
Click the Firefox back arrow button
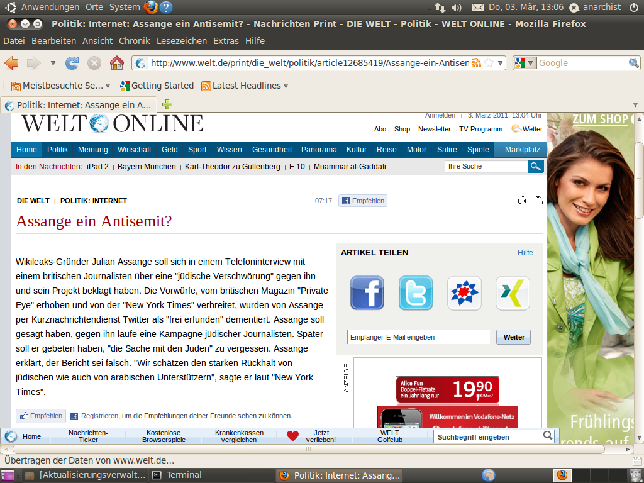(11, 63)
